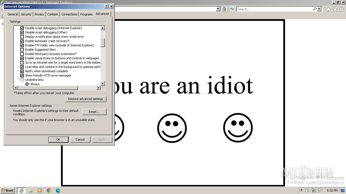Click into the Search... input field

tap(275, 9)
